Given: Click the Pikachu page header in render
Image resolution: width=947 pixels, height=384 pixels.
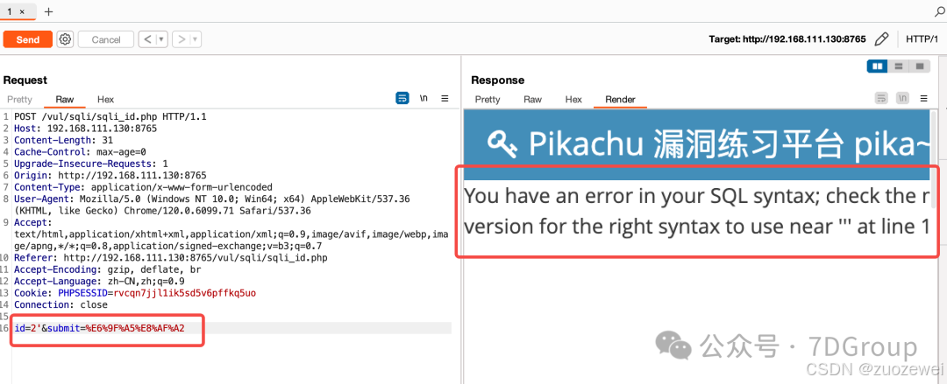Looking at the screenshot, I should 696,144.
